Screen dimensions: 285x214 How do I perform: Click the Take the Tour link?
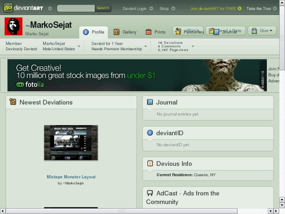[259, 8]
